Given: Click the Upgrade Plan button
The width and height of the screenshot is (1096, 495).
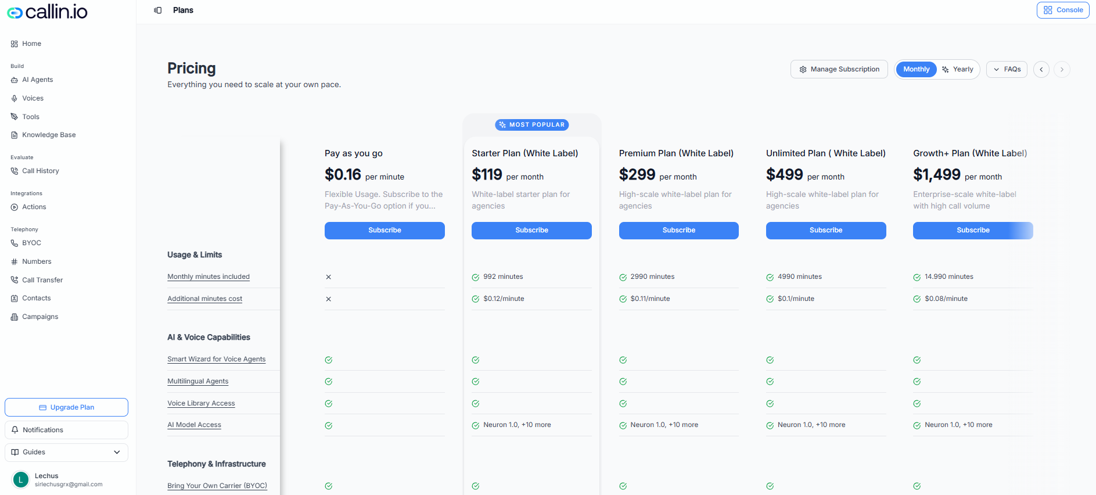Looking at the screenshot, I should click(x=66, y=407).
